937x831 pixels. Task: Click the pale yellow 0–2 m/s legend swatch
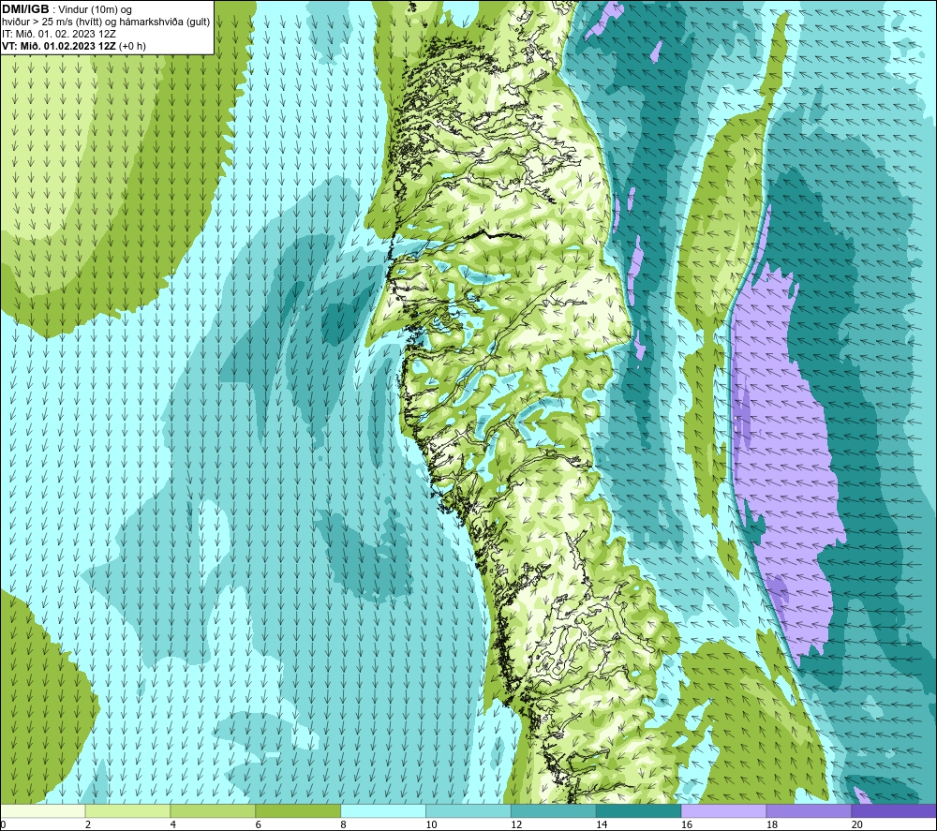click(43, 810)
